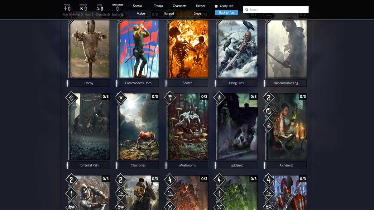Viewport: 374px width, 210px height.
Task: Open the Biting Frost card art
Action: click(x=237, y=49)
